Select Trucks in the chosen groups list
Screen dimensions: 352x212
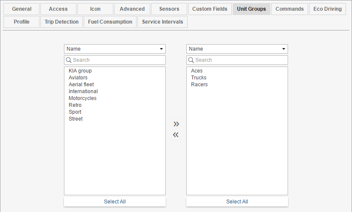click(199, 78)
